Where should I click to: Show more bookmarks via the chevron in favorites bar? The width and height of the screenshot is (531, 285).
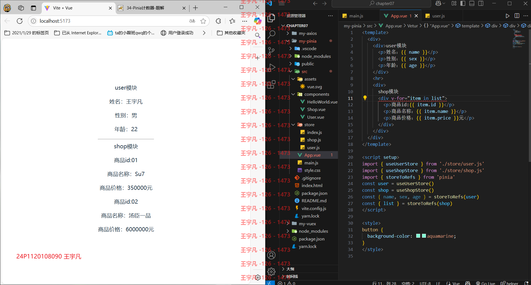(x=204, y=33)
